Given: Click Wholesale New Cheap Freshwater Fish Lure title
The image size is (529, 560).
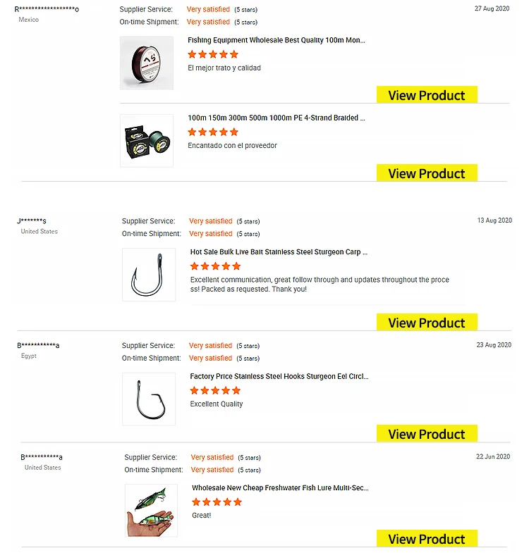Looking at the screenshot, I should click(280, 487).
